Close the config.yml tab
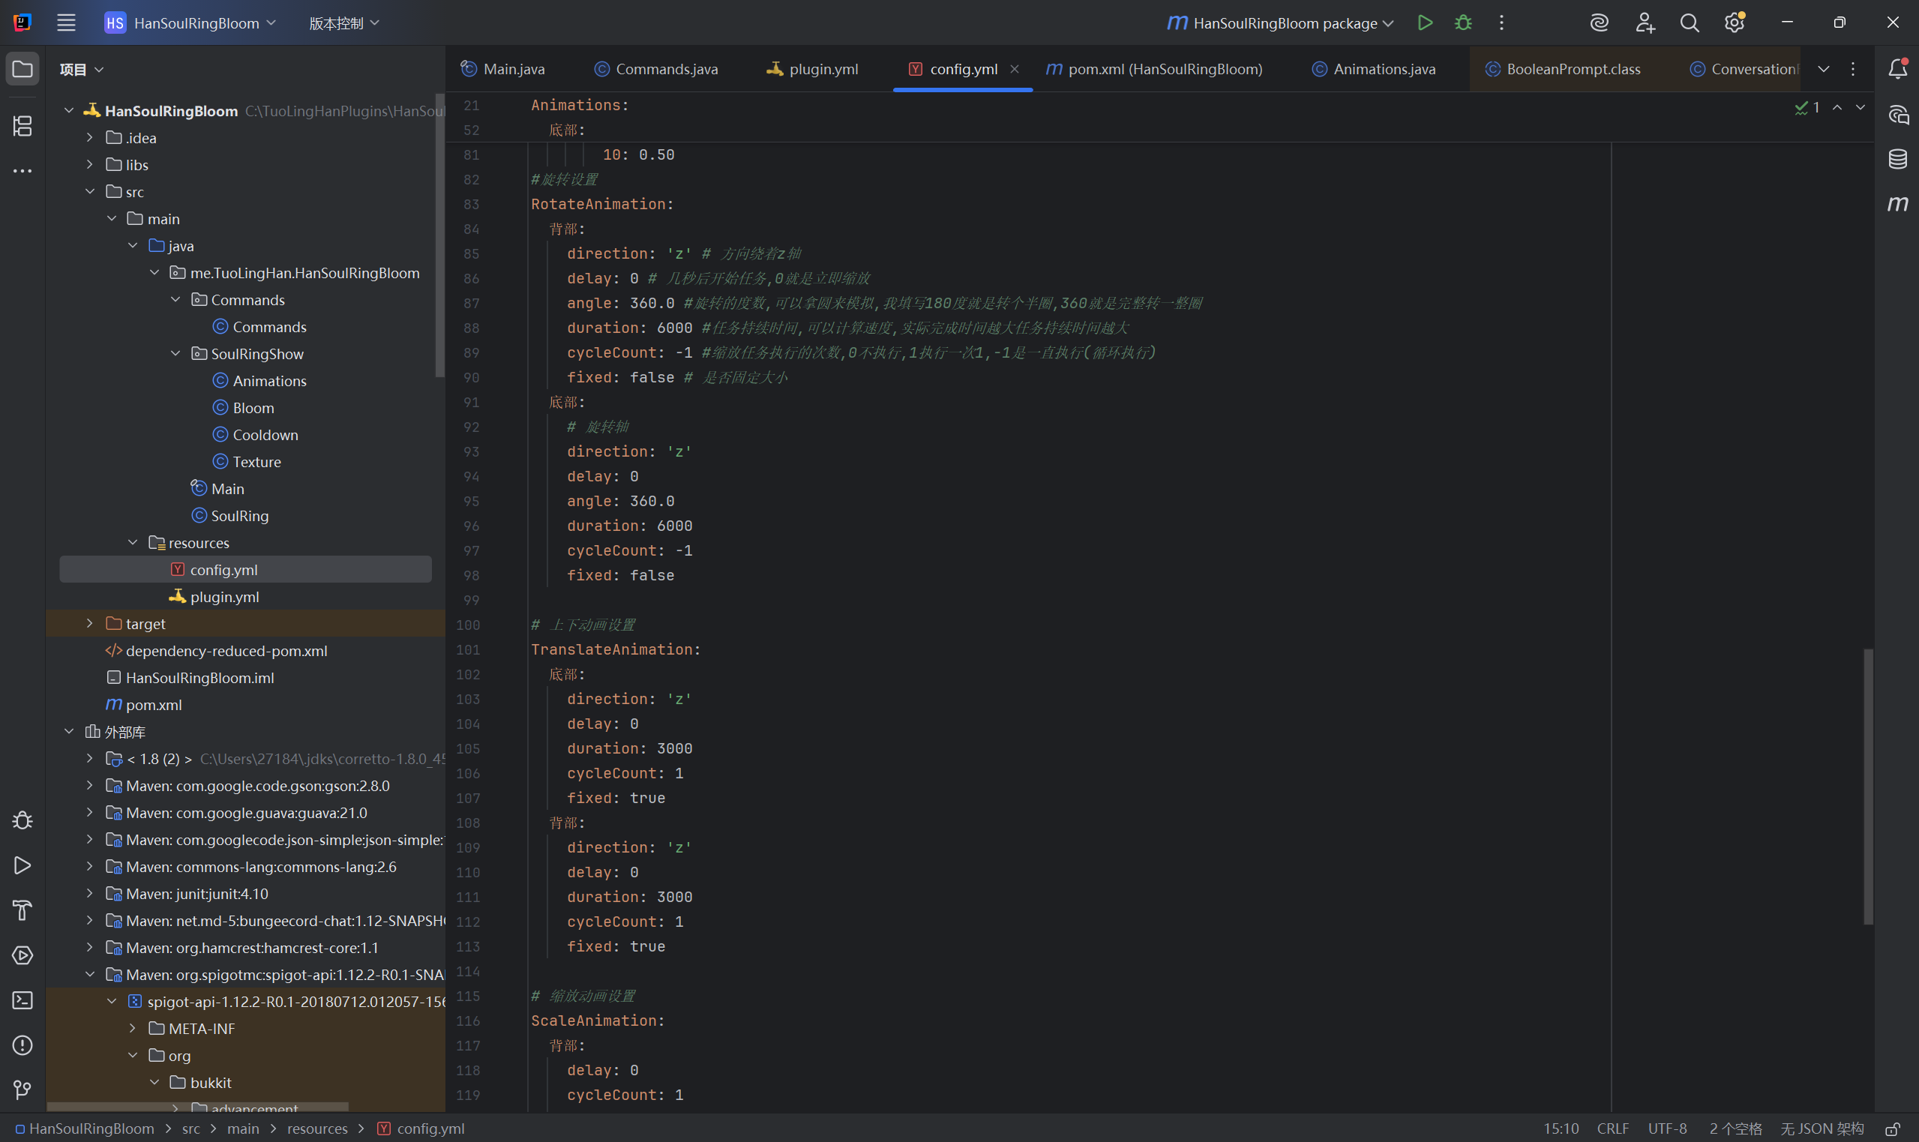 [x=1015, y=69]
